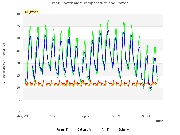Click the 20 y-axis tick label

coord(18,63)
